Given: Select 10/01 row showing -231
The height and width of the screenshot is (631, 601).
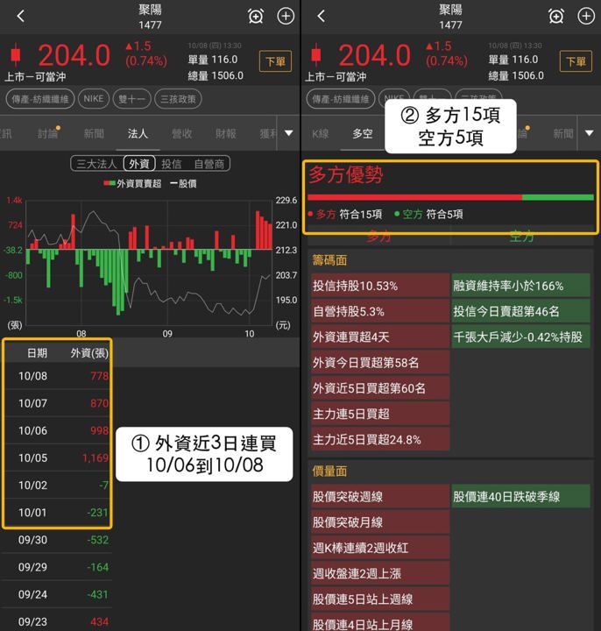Looking at the screenshot, I should (x=57, y=513).
